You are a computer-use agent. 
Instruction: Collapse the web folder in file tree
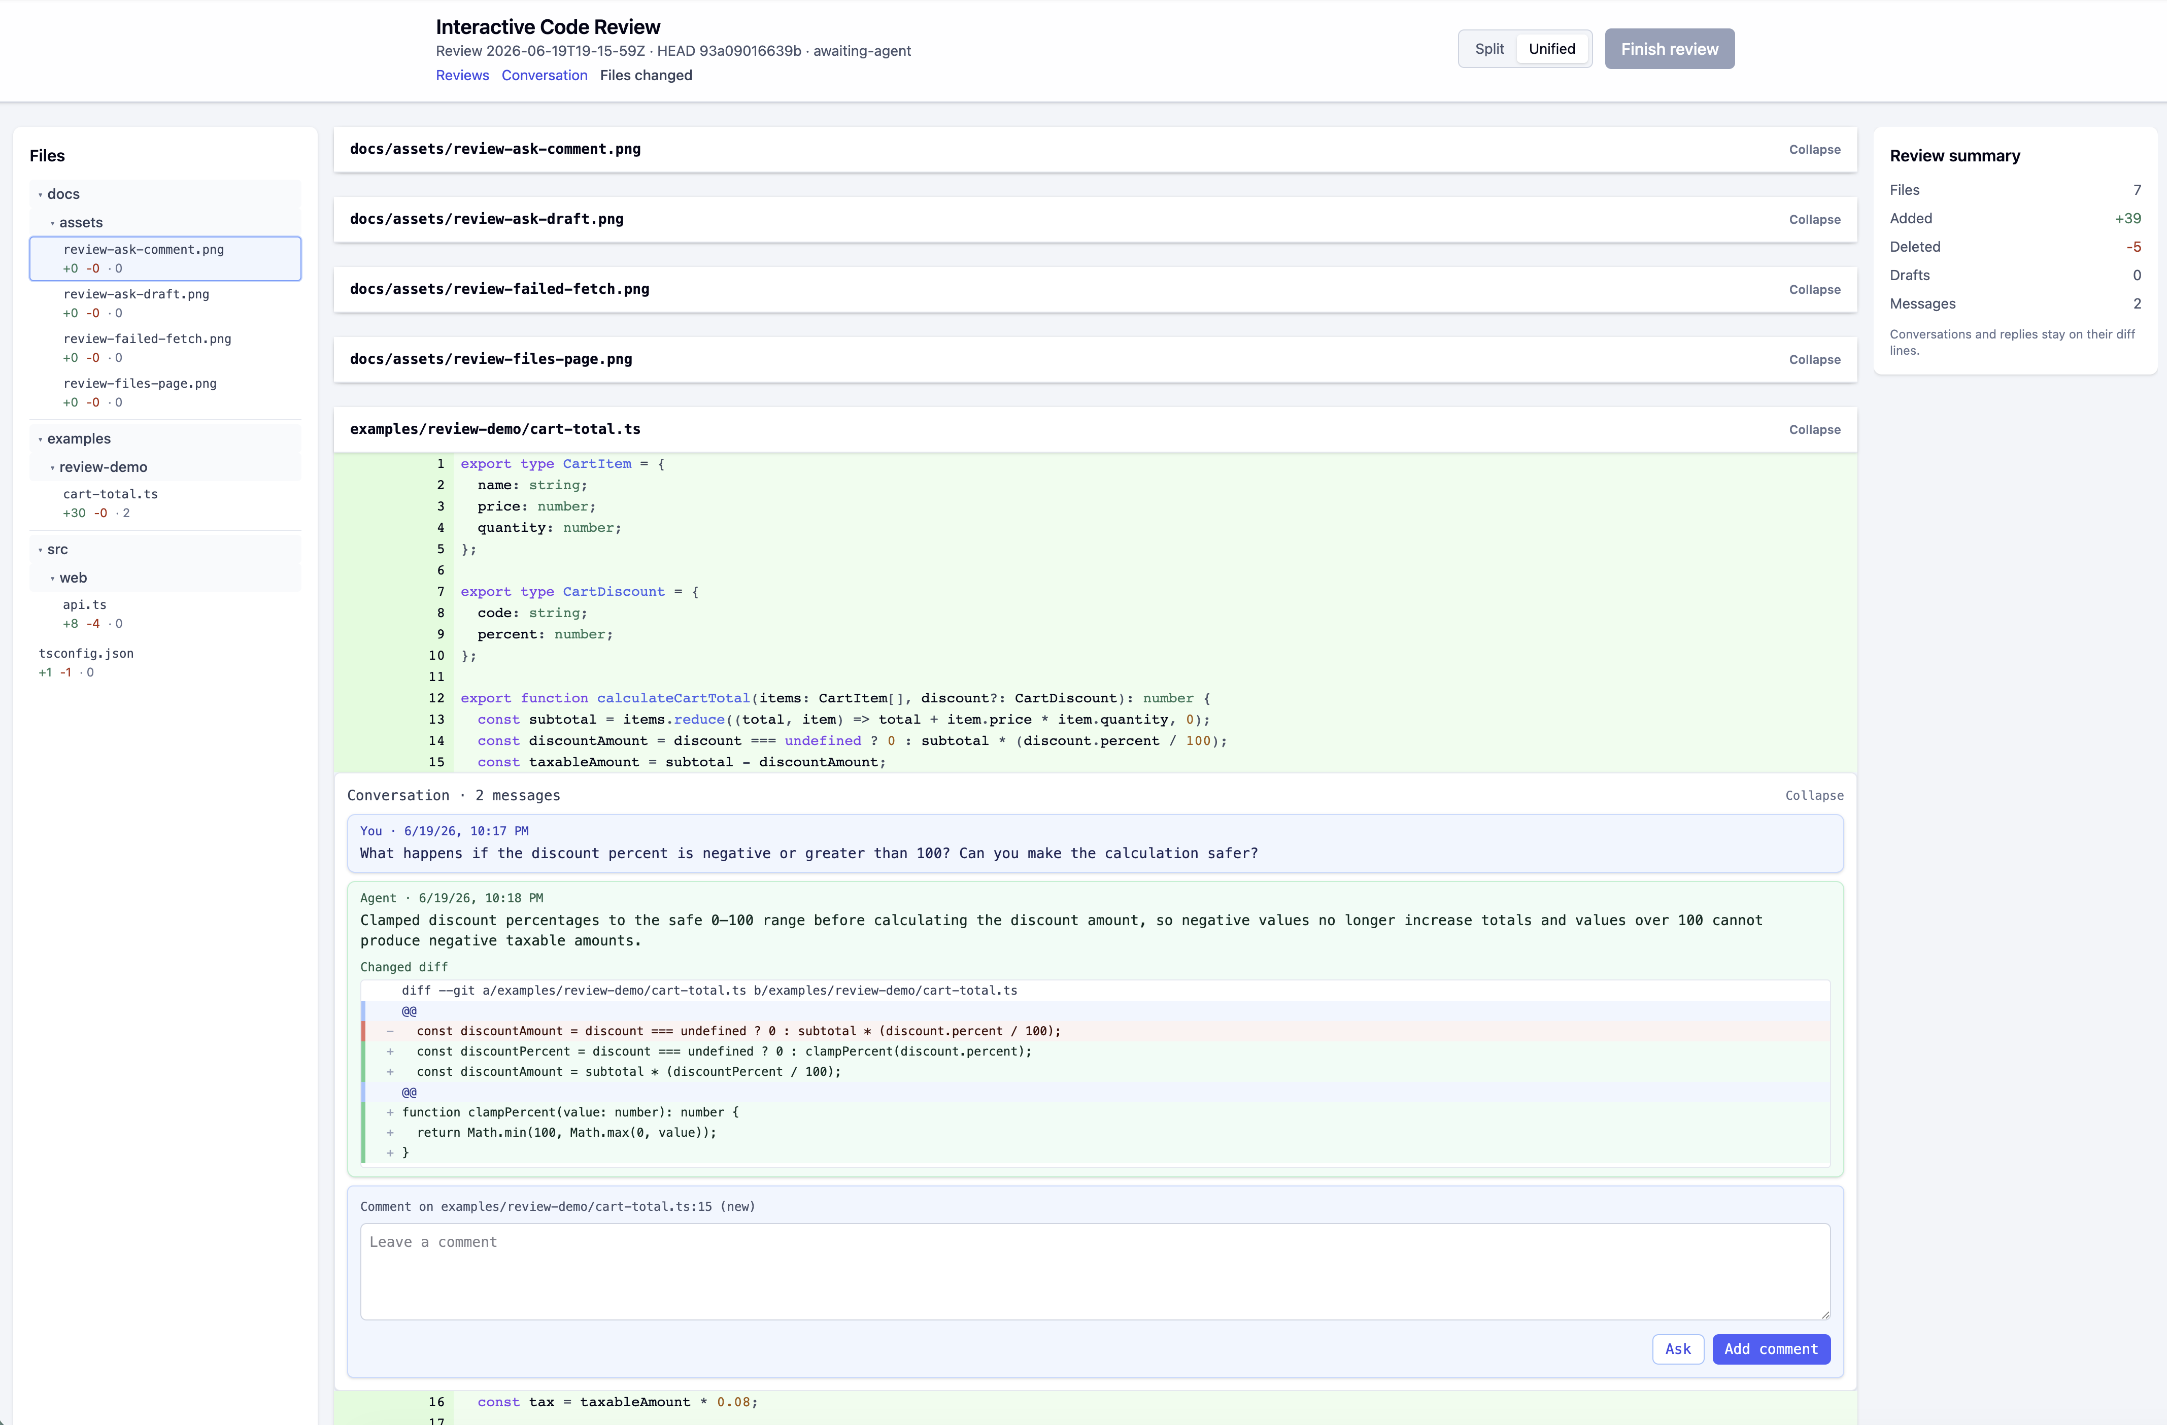165,578
